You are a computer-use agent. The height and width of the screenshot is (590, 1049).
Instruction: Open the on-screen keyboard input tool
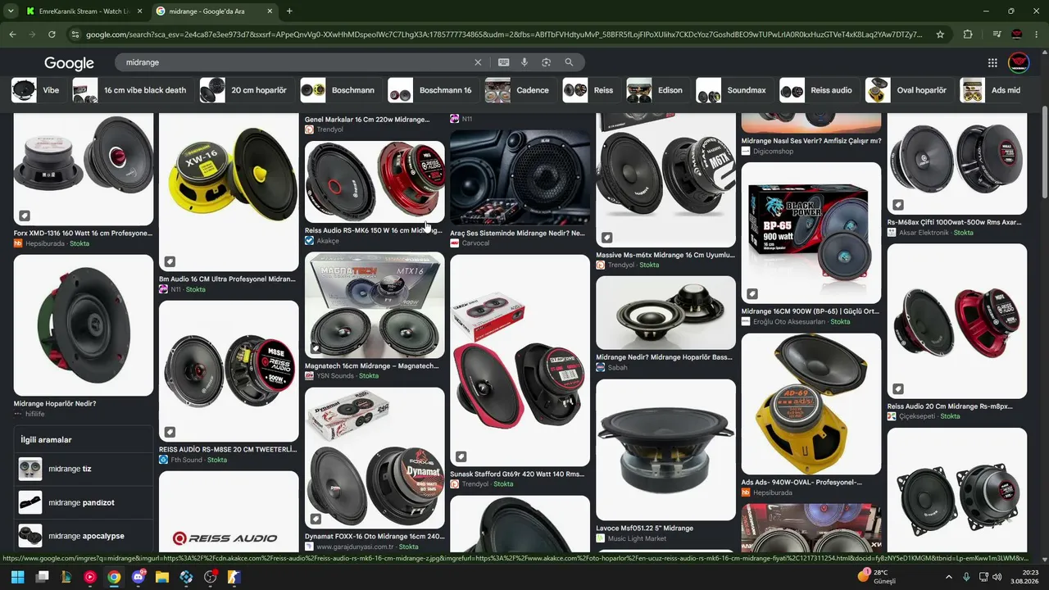pos(503,62)
